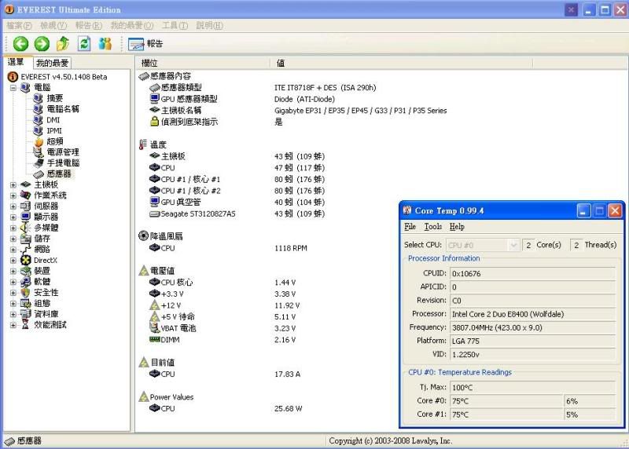Screen dimensions: 629x449
Task: Click the 手提電腦 laptop icon
Action: pos(39,163)
